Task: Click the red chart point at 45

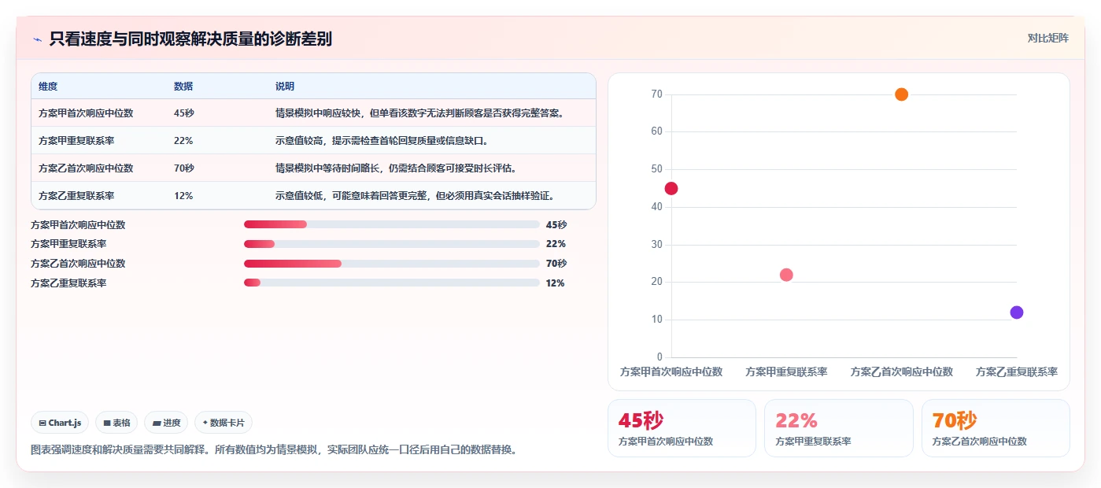Action: (671, 188)
